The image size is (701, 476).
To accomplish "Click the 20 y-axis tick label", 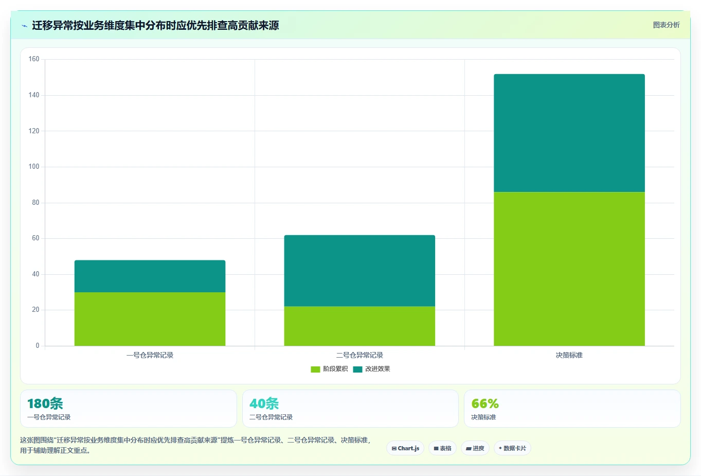I will [x=35, y=310].
